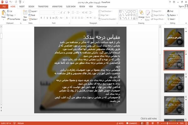Toggle the Notes pane in the status bar
Screen dimensions: 188x125
(x=120, y=123)
